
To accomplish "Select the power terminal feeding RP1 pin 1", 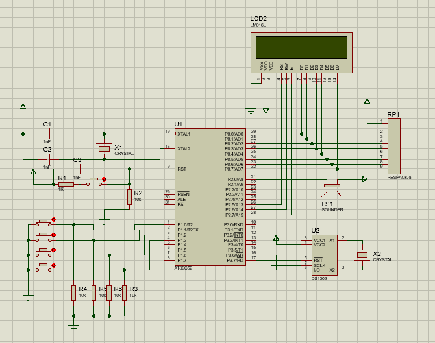I will click(367, 101).
